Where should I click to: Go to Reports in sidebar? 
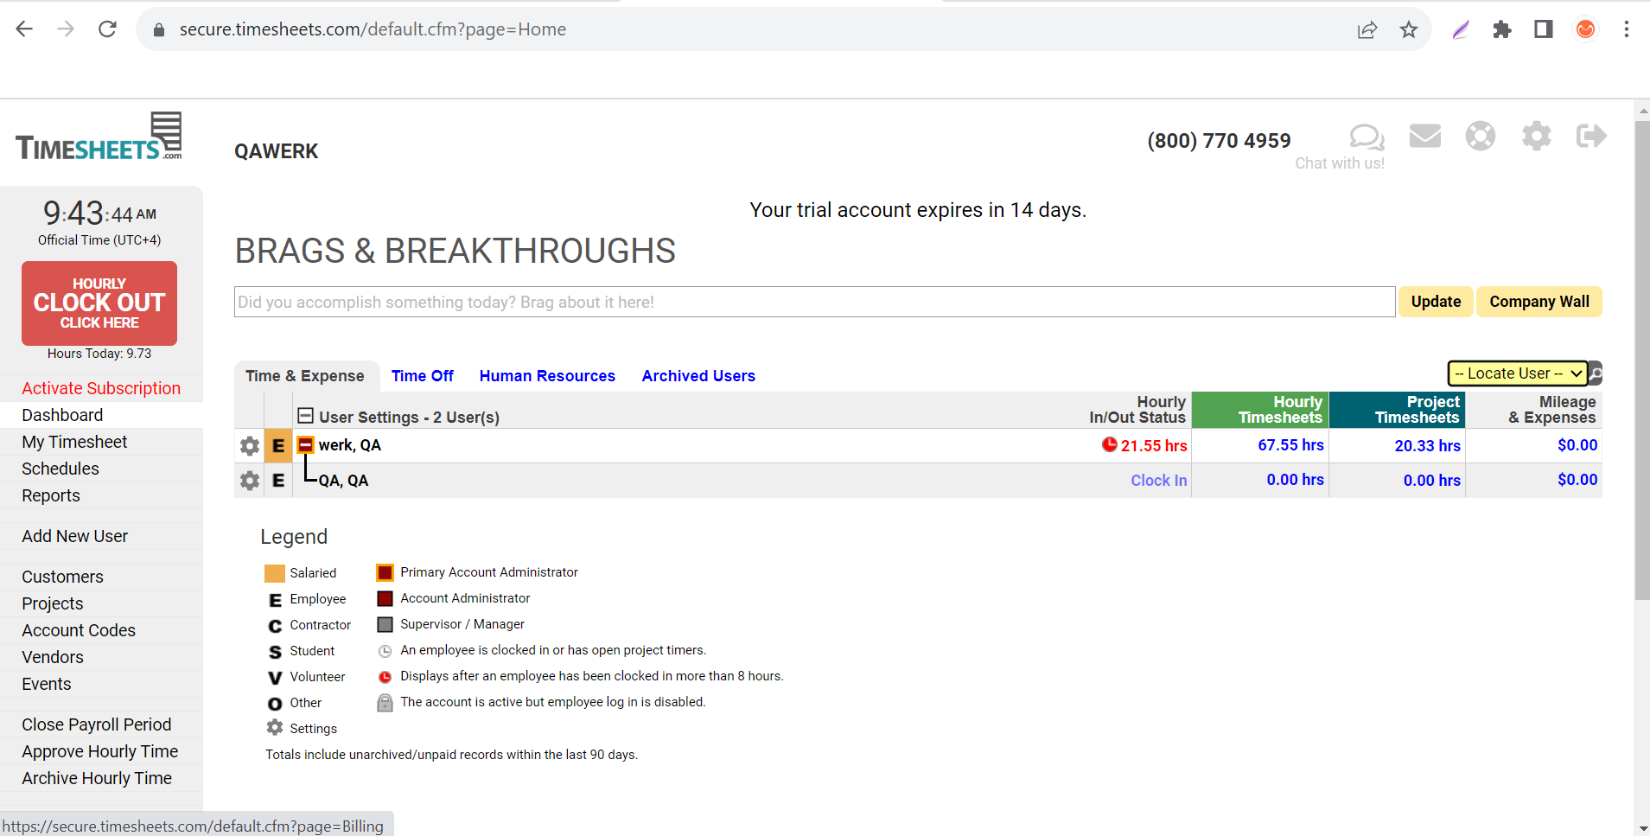[x=51, y=495]
